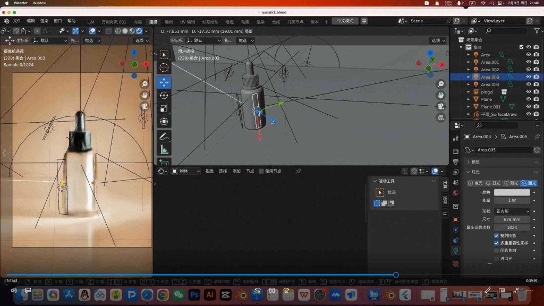Select the Scale tool in viewport toolbar
Image resolution: width=544 pixels, height=306 pixels.
tap(164, 109)
